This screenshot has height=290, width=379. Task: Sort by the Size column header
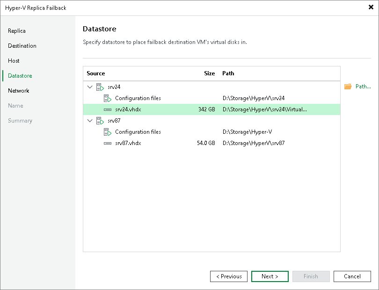[x=209, y=73]
